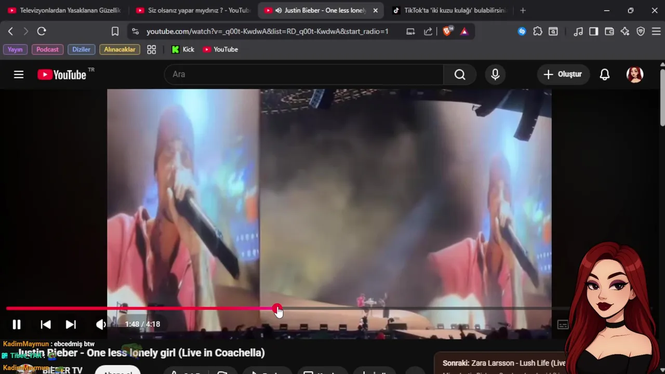Click the video title Justin Bieber text
Image resolution: width=665 pixels, height=374 pixels.
tap(141, 353)
